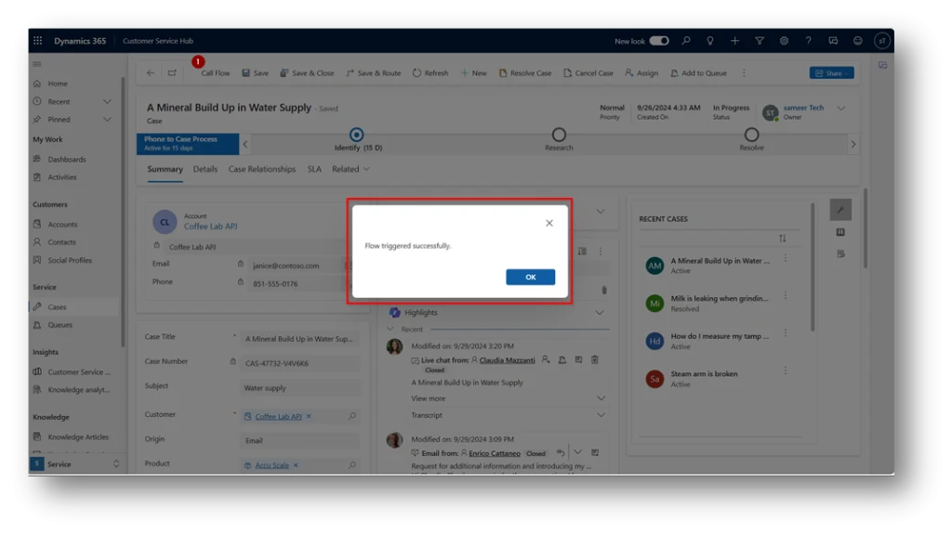Open the Case Relationships tab
Viewport: 952px width, 534px height.
(262, 169)
